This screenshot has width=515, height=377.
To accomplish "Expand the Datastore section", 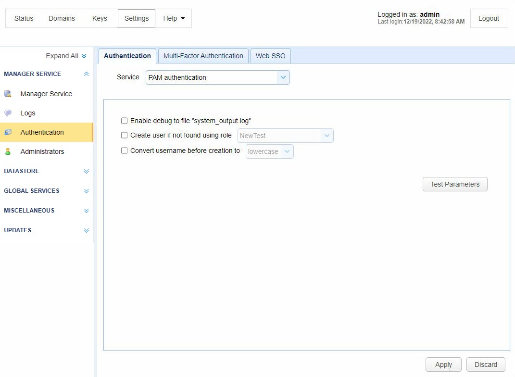I will (87, 171).
